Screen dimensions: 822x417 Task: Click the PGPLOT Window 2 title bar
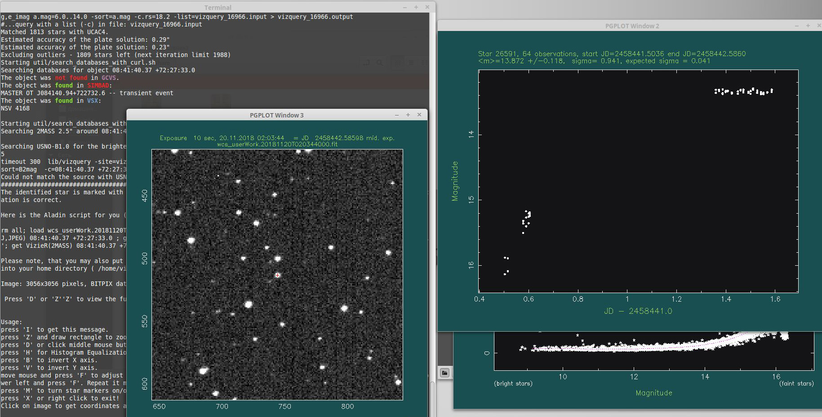[x=632, y=26]
